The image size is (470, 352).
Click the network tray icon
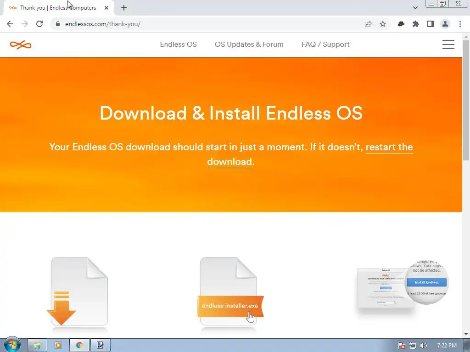[x=413, y=346]
